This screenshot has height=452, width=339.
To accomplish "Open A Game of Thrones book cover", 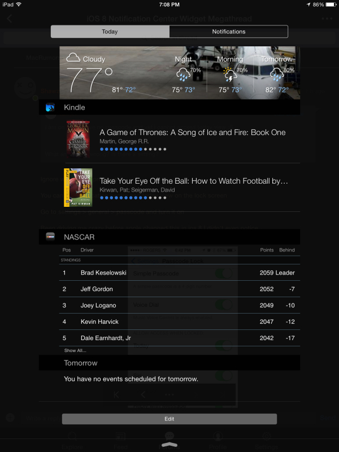I will [78, 139].
